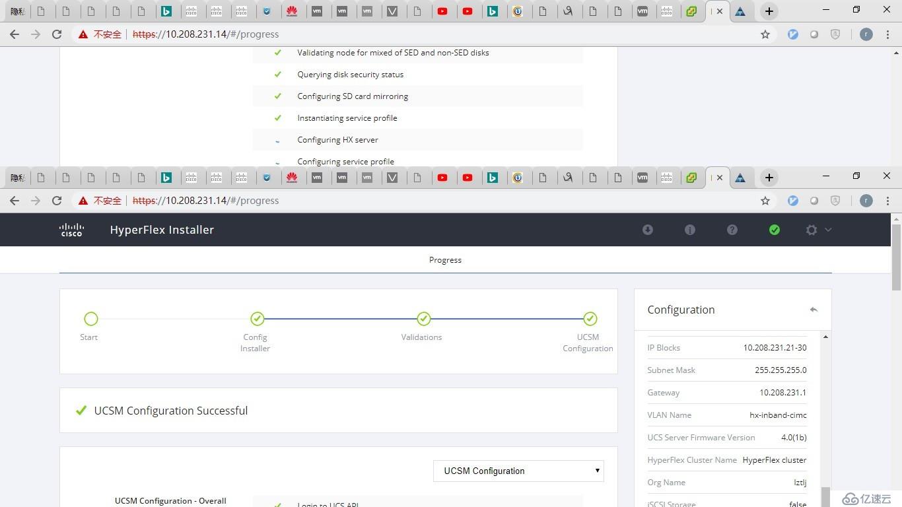The image size is (902, 507).
Task: Click 'Instantiating service profile' row
Action: 417,118
